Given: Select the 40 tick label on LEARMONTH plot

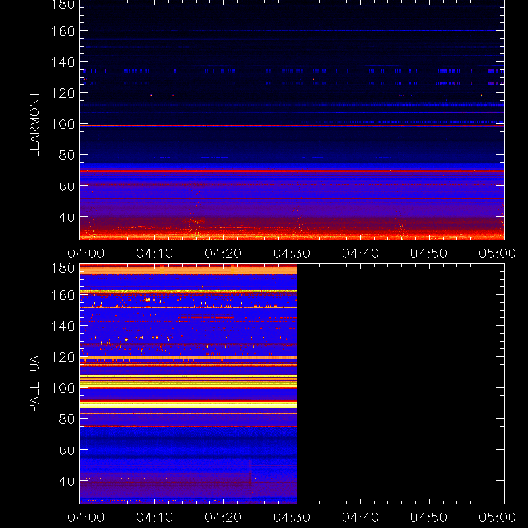Looking at the screenshot, I should (x=67, y=217).
